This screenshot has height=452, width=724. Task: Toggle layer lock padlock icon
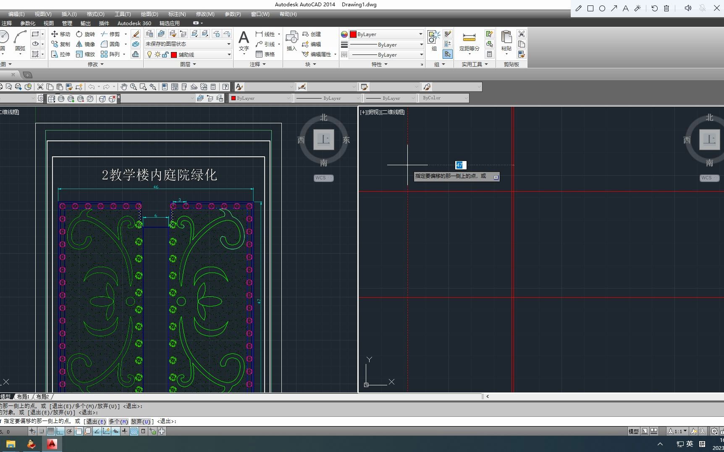tap(165, 55)
